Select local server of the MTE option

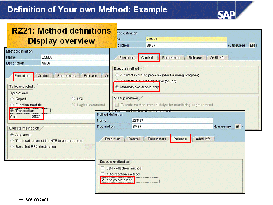pyautogui.click(x=12, y=140)
